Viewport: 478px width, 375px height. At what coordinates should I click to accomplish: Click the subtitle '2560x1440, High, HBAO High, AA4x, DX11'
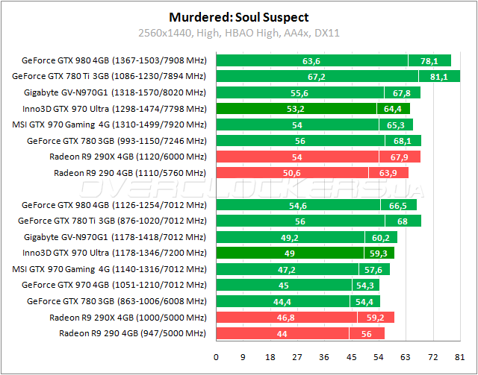(239, 33)
